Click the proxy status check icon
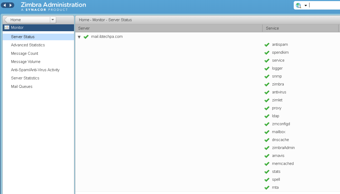This screenshot has width=340, height=194. click(x=267, y=108)
